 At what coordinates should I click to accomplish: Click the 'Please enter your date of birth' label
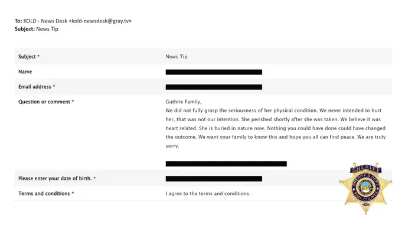tap(55, 179)
